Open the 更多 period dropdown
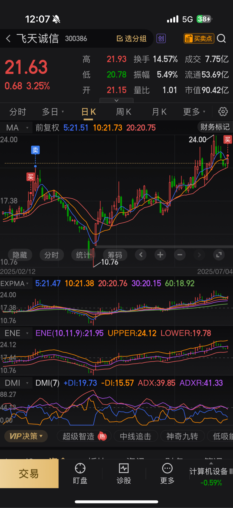 [x=194, y=112]
